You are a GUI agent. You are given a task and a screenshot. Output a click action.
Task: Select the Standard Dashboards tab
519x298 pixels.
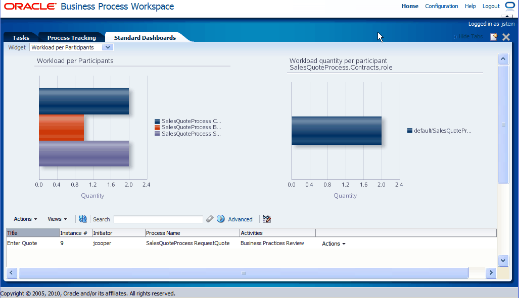tap(145, 38)
